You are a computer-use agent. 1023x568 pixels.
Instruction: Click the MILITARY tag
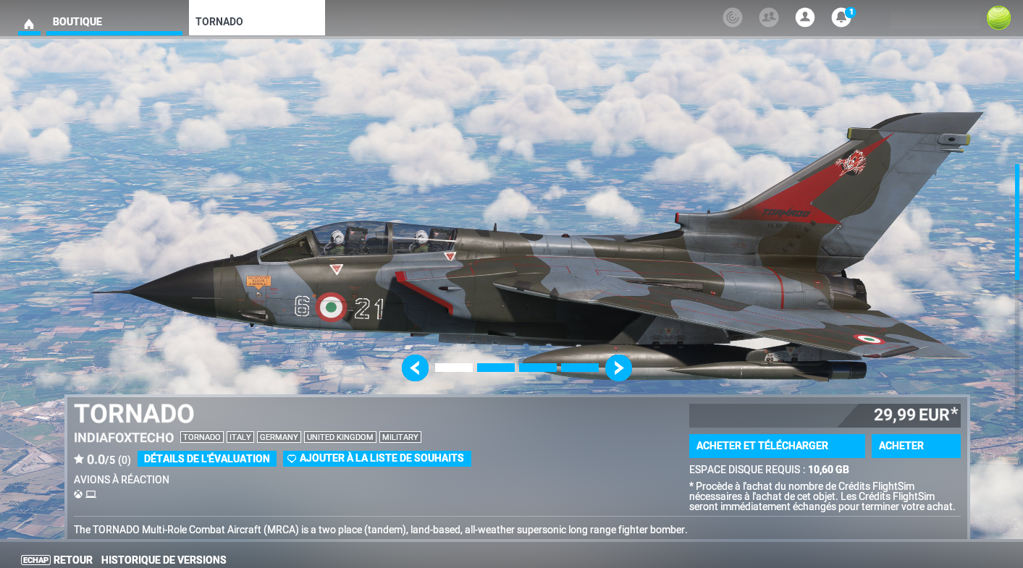coord(400,437)
